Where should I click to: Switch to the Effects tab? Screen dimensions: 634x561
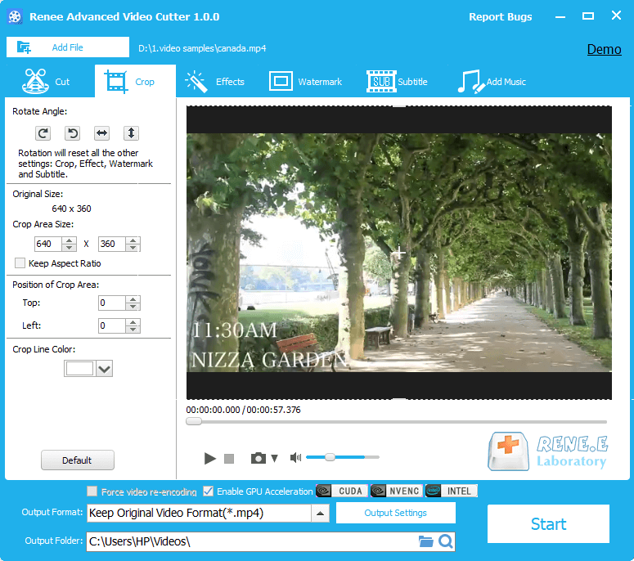click(215, 82)
